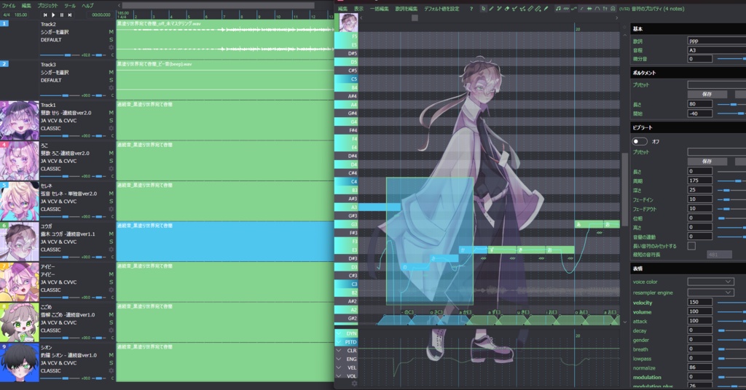Toggle pitch curve display icon
The height and width of the screenshot is (390, 746).
[574, 9]
